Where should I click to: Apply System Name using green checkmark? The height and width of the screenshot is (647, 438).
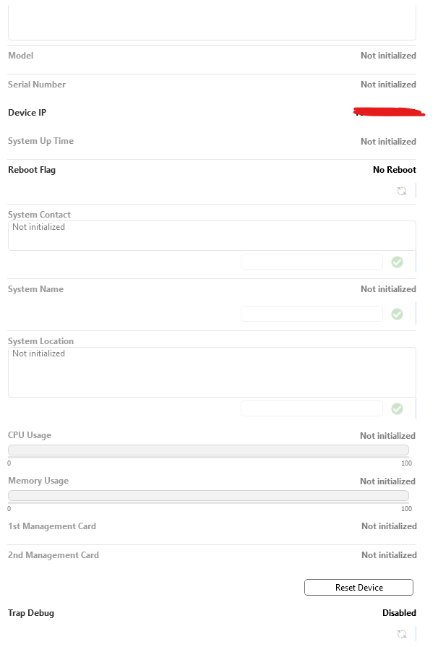point(397,314)
